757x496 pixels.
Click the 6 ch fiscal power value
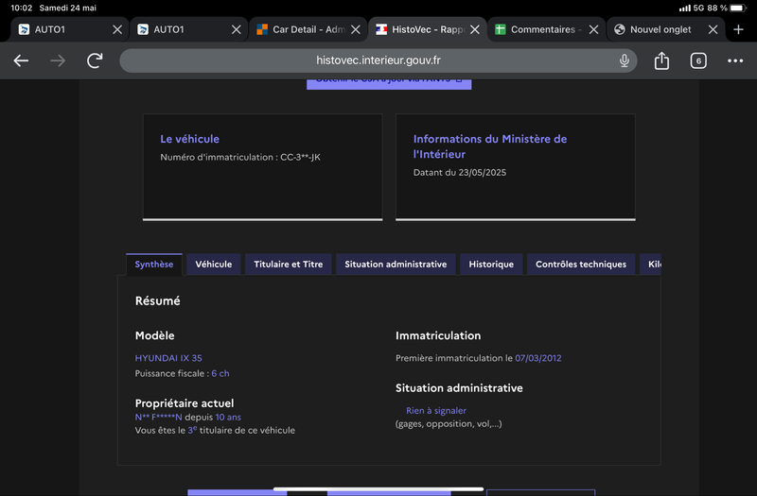tap(220, 373)
